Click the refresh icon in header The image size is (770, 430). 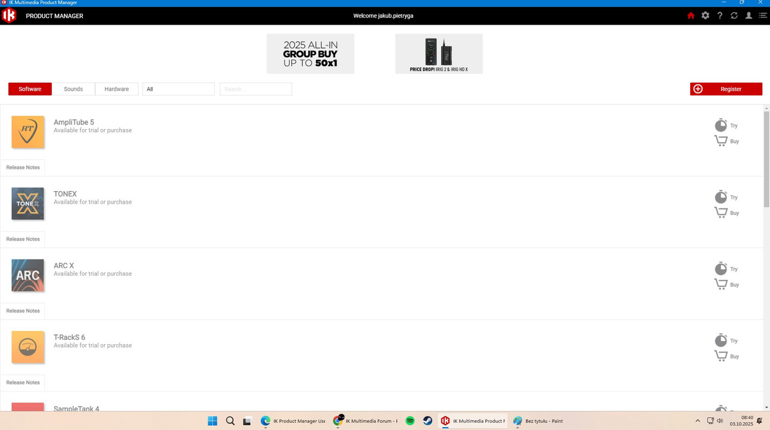coord(735,16)
